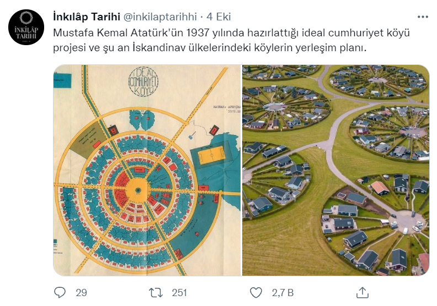The width and height of the screenshot is (437, 306).
Task: Like the tweet with the heart icon
Action: (x=256, y=293)
